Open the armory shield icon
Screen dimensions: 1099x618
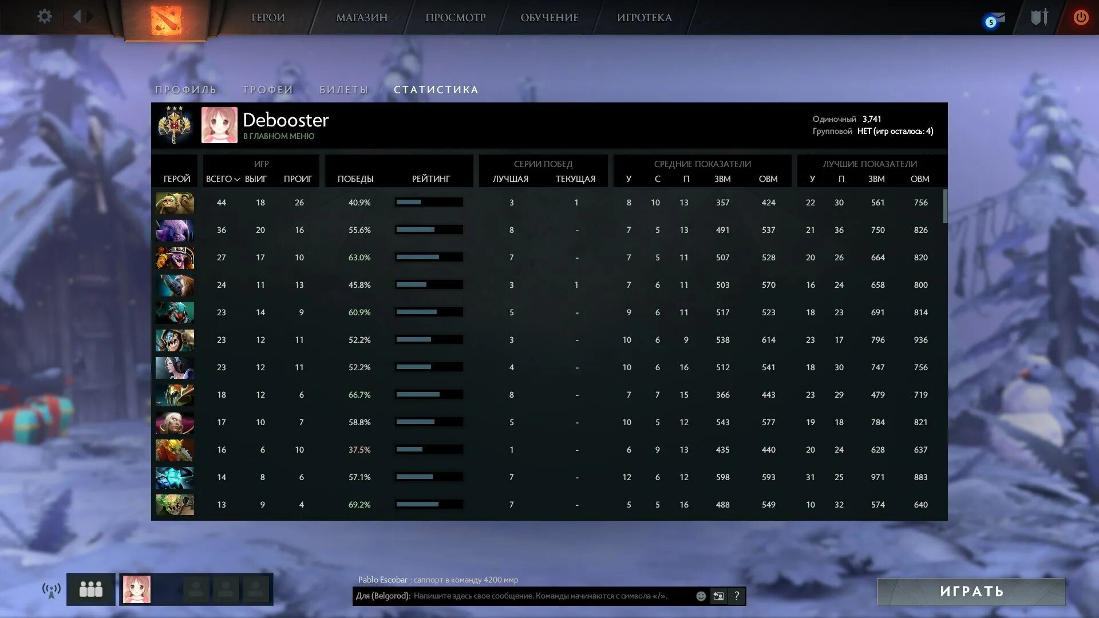[1039, 17]
